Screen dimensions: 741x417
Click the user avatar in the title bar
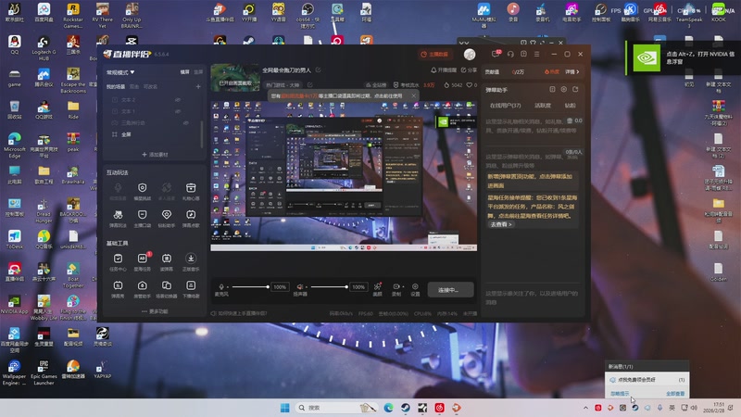click(470, 55)
